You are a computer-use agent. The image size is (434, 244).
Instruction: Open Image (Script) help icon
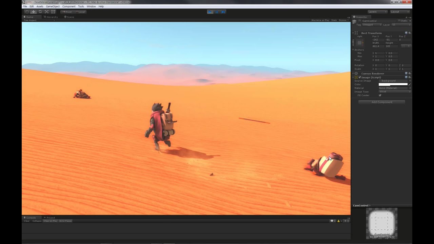(406, 77)
